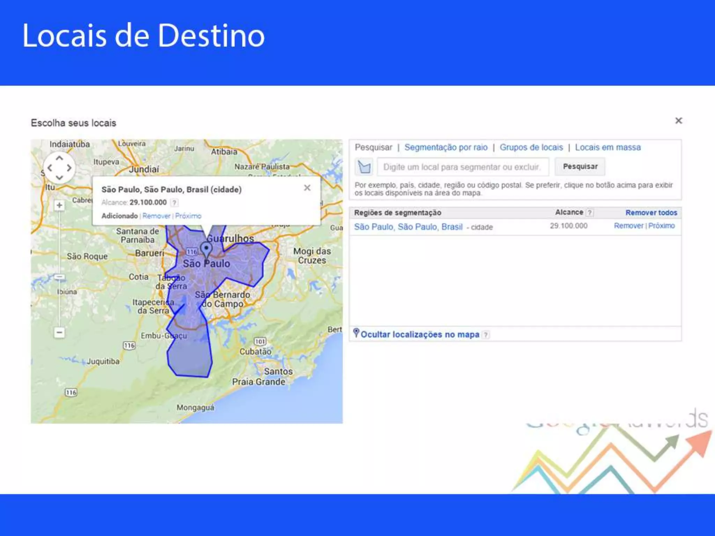The width and height of the screenshot is (715, 536).
Task: Pan the map left with the left arrow
Action: point(50,168)
